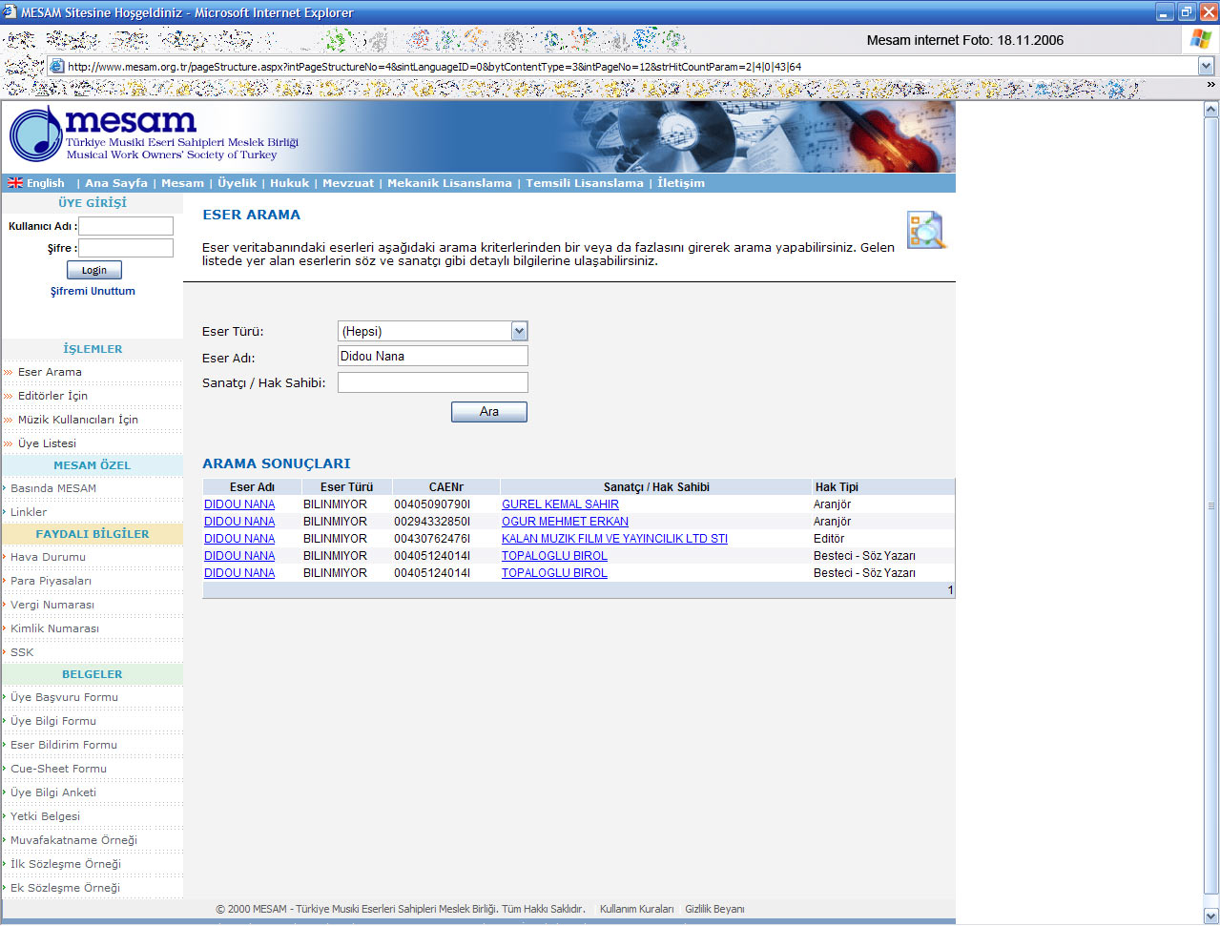
Task: Open Yetki Belgesi document link
Action: (45, 816)
